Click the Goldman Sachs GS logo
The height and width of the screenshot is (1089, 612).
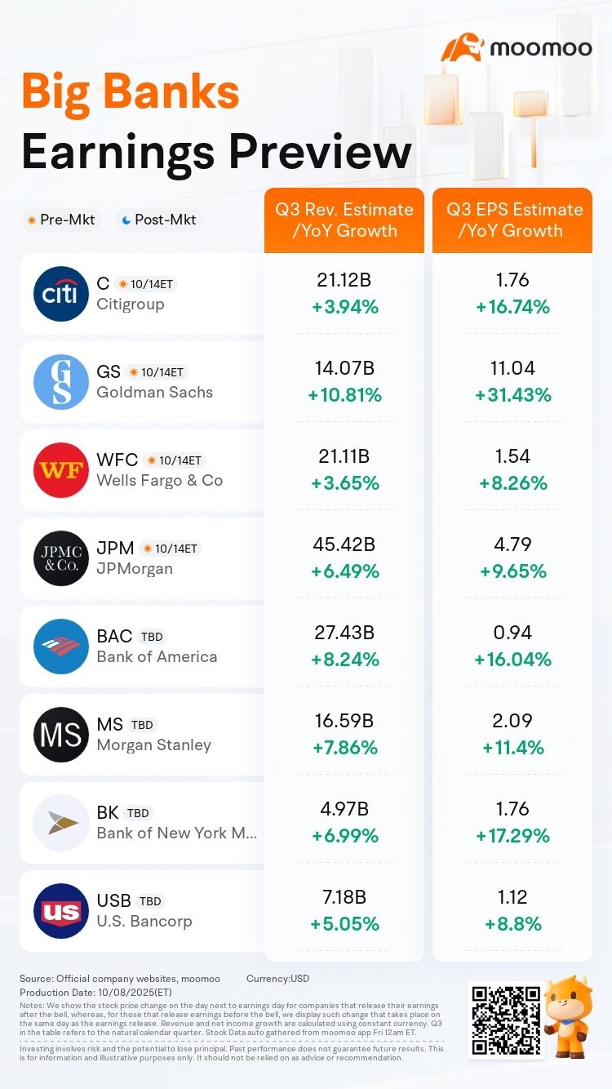(x=61, y=382)
